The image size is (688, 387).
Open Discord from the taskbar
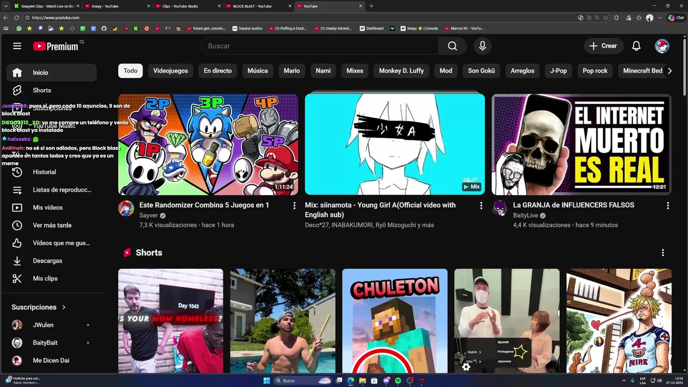pyautogui.click(x=386, y=381)
